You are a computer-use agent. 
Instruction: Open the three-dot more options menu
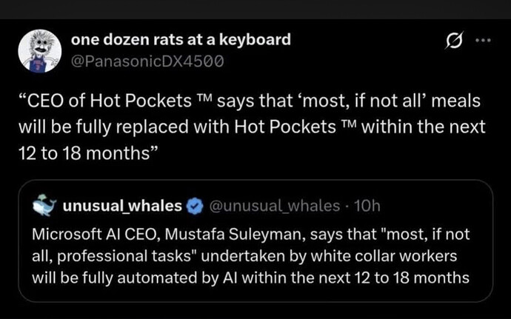(483, 41)
